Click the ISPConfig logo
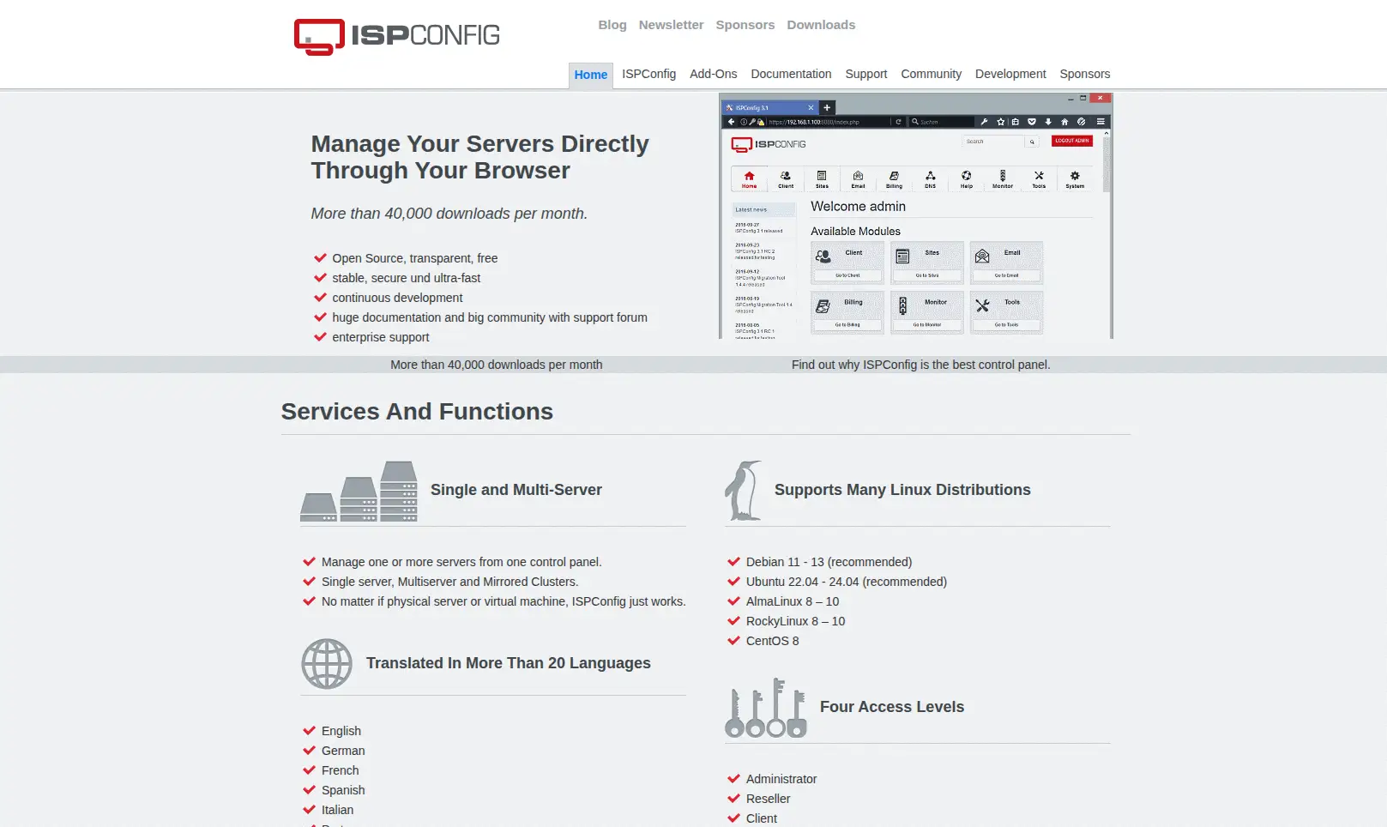Image resolution: width=1387 pixels, height=827 pixels. click(x=396, y=36)
